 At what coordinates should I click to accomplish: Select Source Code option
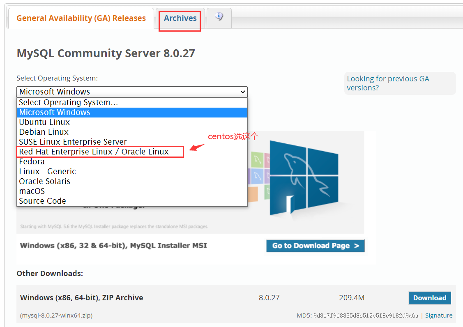coord(132,201)
